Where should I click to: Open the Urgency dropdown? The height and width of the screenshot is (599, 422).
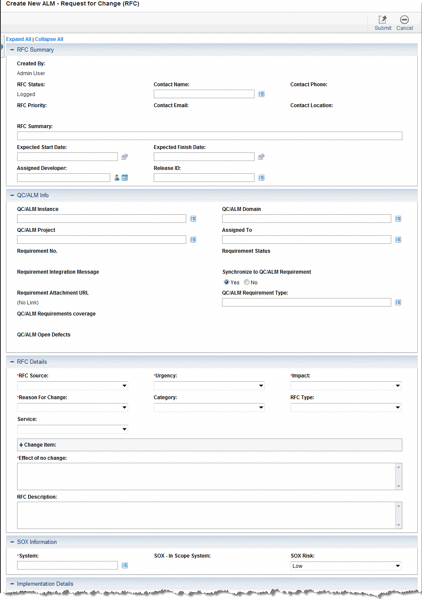pos(209,386)
